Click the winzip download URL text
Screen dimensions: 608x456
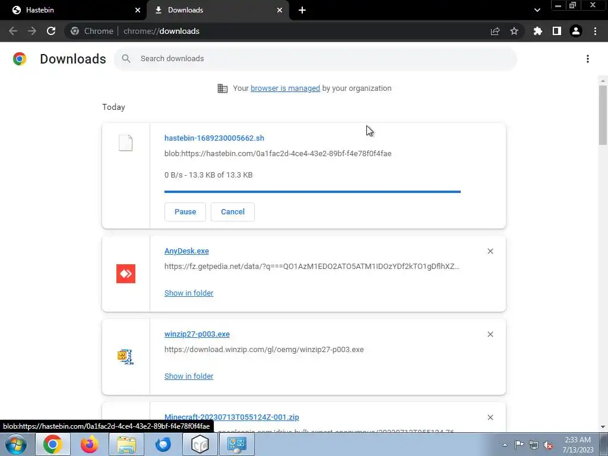click(x=264, y=349)
